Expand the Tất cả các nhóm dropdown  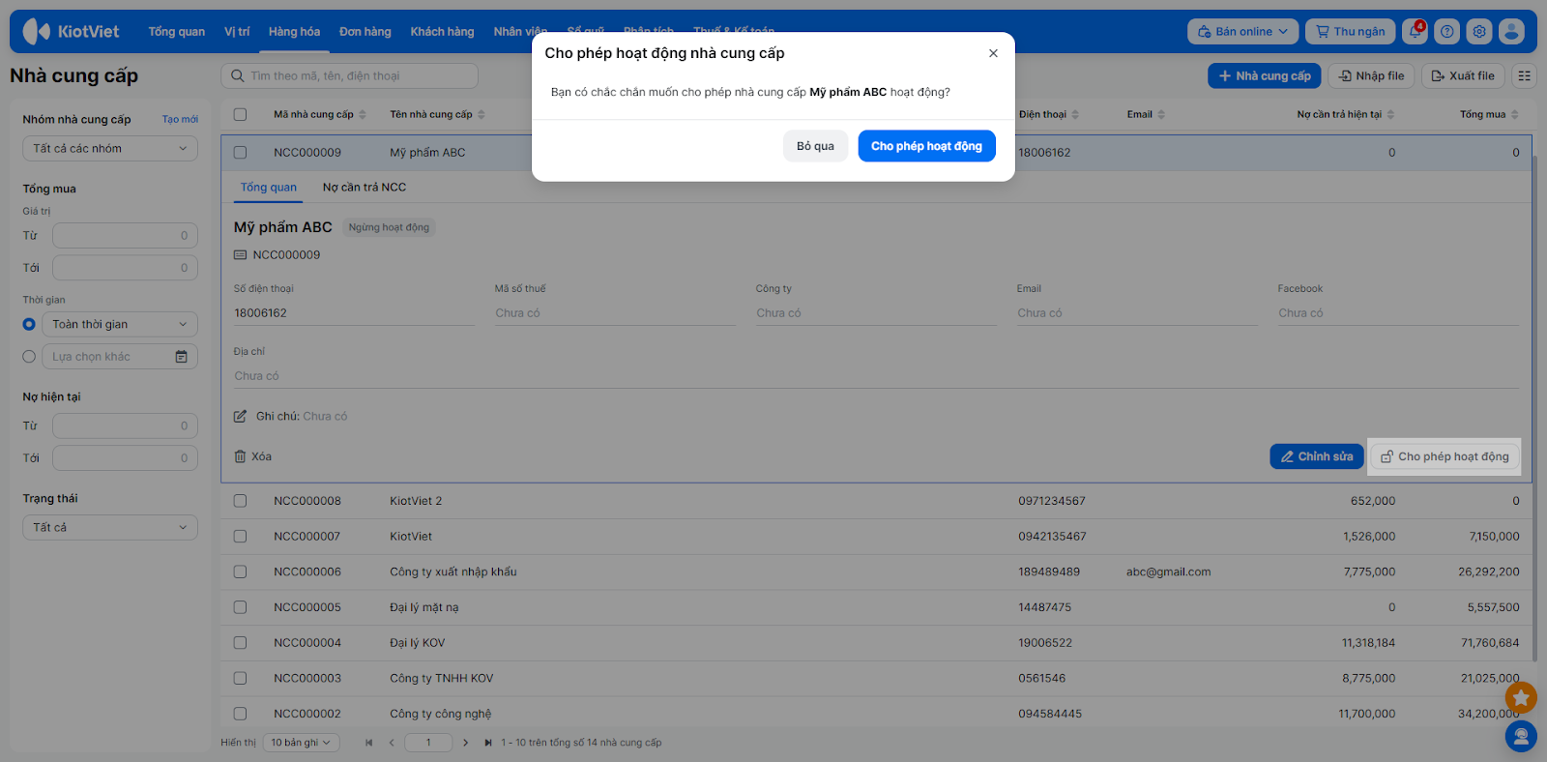pos(109,149)
